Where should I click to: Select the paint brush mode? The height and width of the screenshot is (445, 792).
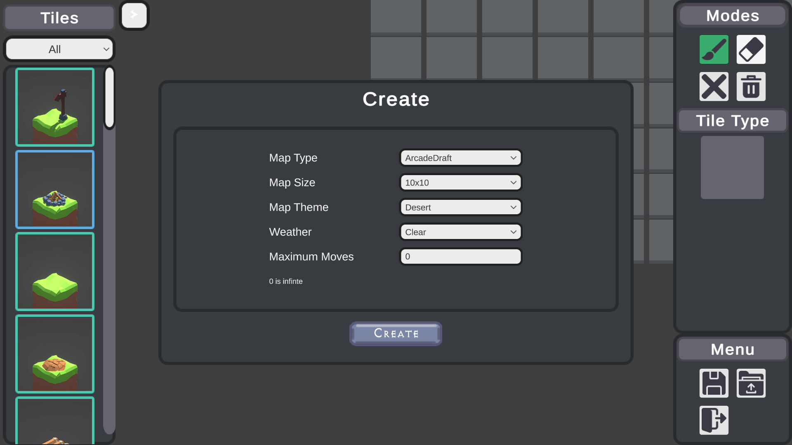(714, 49)
